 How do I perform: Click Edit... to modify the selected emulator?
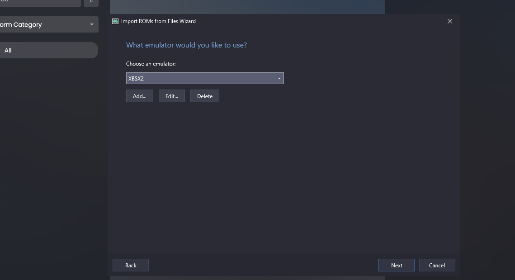(x=172, y=96)
